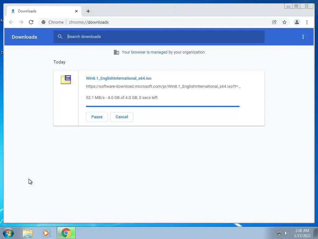
Task: Minimize the Chrome window
Action: coord(288,6)
